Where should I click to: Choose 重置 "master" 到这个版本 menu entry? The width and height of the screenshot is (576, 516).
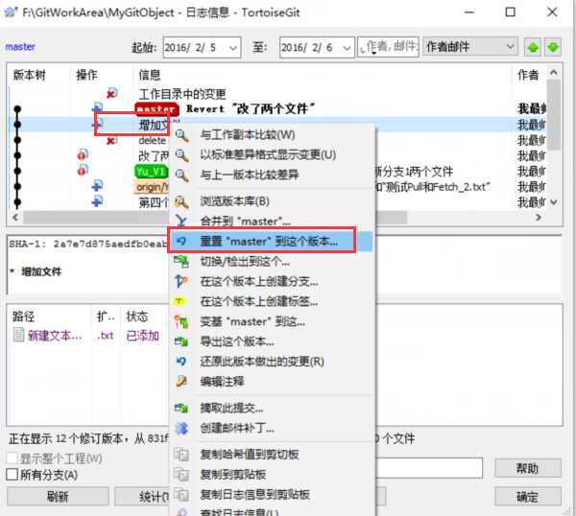273,241
